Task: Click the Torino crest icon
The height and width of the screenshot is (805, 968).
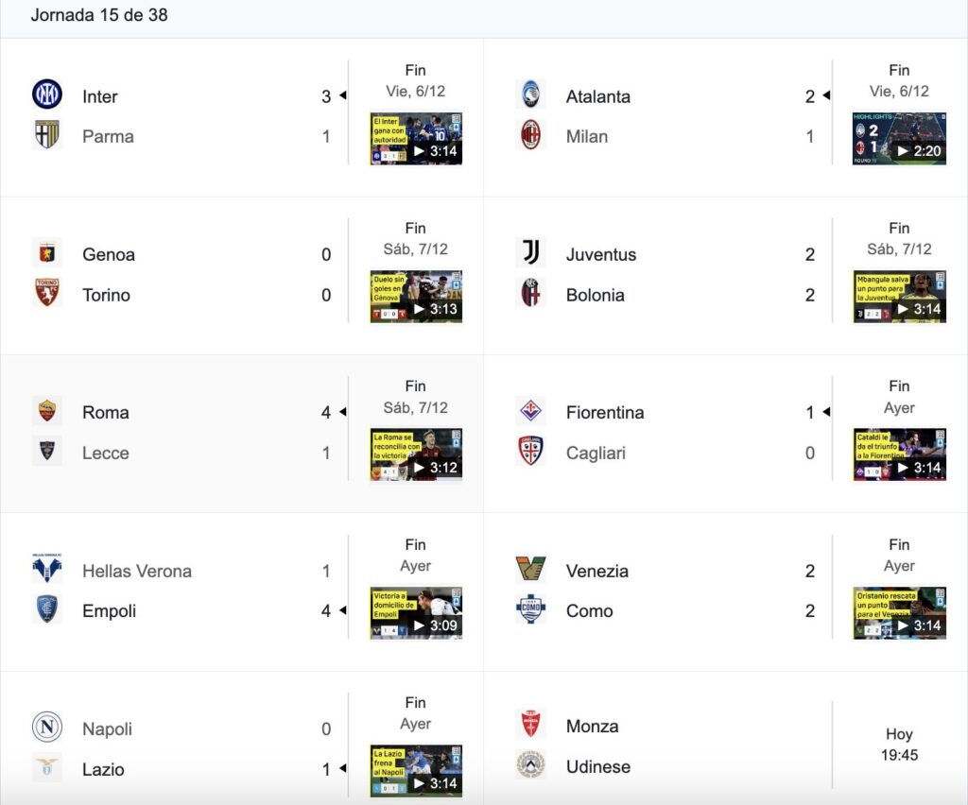Action: coord(47,293)
